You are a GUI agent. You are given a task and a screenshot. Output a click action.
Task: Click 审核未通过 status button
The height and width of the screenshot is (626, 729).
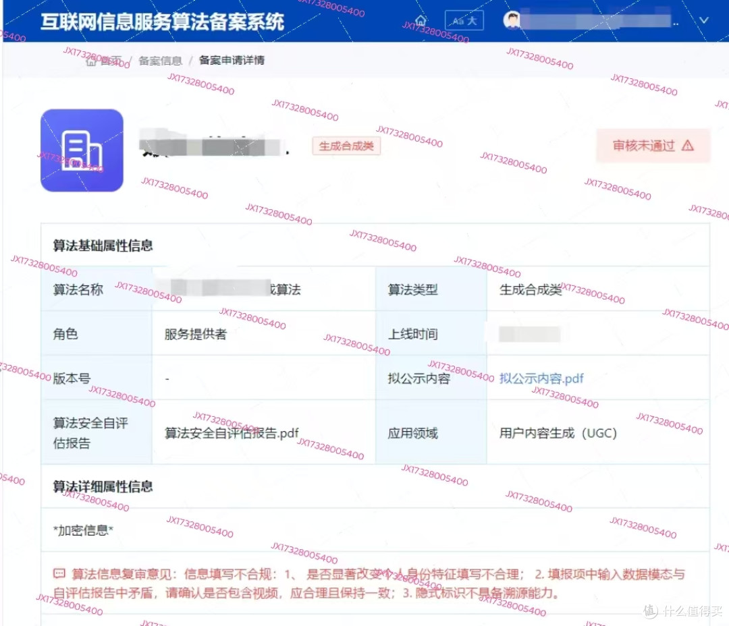click(653, 146)
